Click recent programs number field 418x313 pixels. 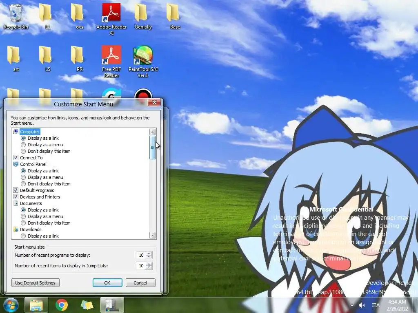[141, 255]
